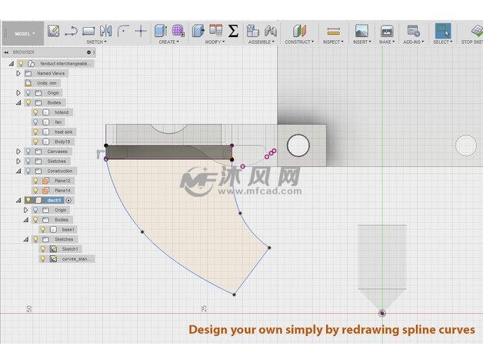Open the MODEL workspace dropdown

[x=25, y=34]
